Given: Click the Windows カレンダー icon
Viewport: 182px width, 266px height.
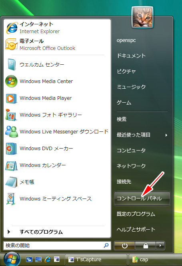Looking at the screenshot, I should [11, 166].
